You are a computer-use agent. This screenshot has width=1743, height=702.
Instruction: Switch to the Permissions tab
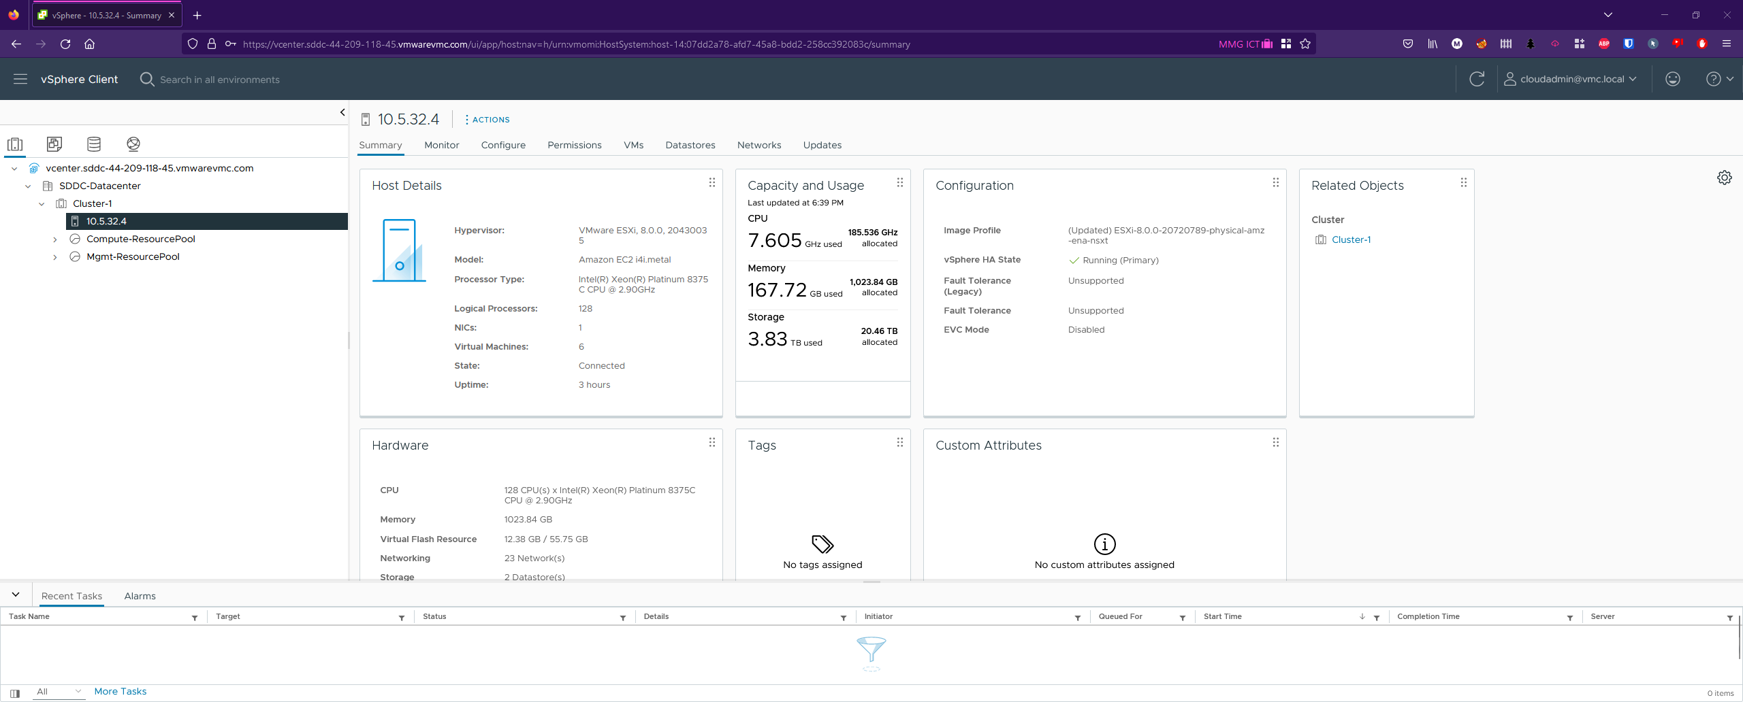click(x=575, y=145)
